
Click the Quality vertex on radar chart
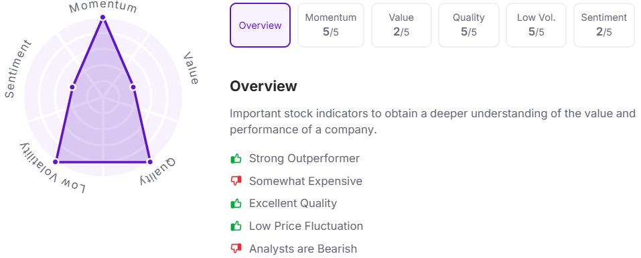[x=149, y=162]
